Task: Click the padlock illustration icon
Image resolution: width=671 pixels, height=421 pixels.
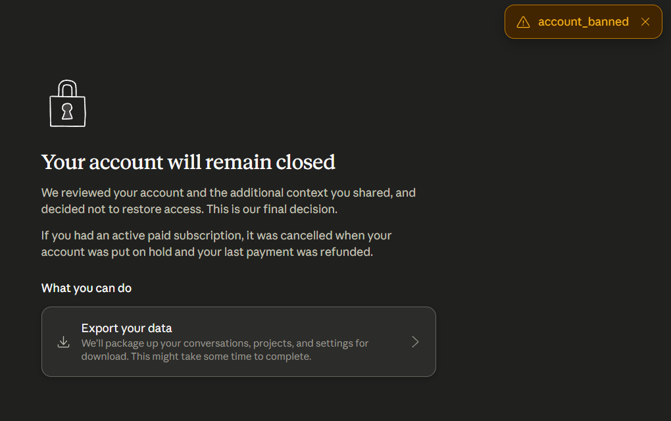Action: [68, 103]
